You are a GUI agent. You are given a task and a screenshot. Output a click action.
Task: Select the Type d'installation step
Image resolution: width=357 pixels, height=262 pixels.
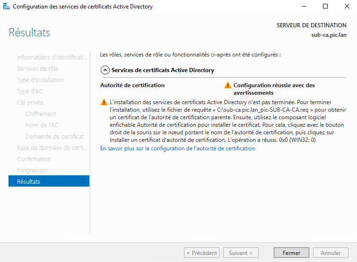click(40, 80)
